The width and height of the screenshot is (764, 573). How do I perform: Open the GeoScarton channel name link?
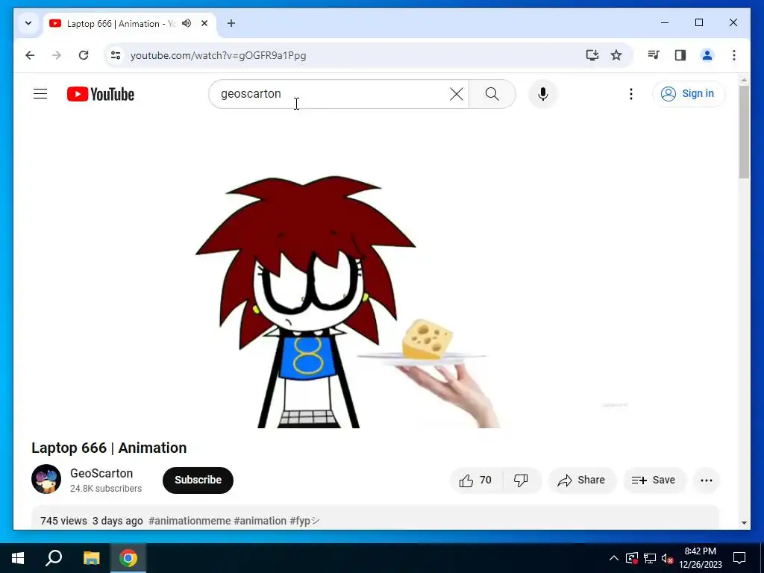[101, 473]
